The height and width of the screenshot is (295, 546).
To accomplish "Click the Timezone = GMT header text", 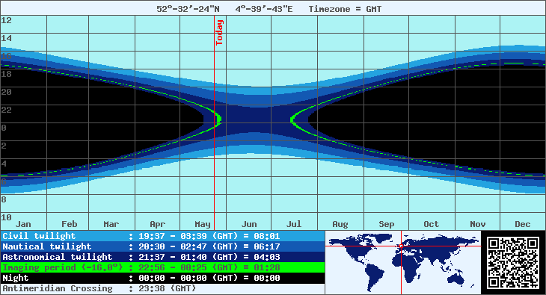I will point(345,9).
